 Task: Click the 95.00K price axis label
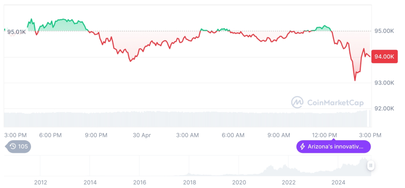pyautogui.click(x=384, y=31)
